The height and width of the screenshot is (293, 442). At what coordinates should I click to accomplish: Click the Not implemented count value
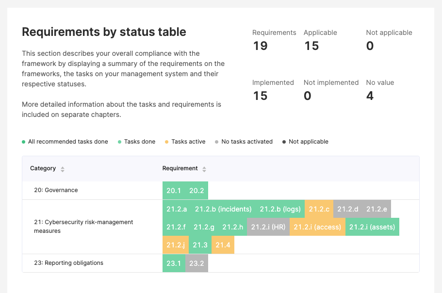308,96
